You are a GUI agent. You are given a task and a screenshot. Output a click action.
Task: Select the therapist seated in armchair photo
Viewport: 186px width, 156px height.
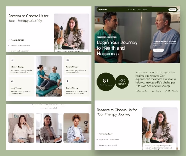pyautogui.click(x=21, y=128)
